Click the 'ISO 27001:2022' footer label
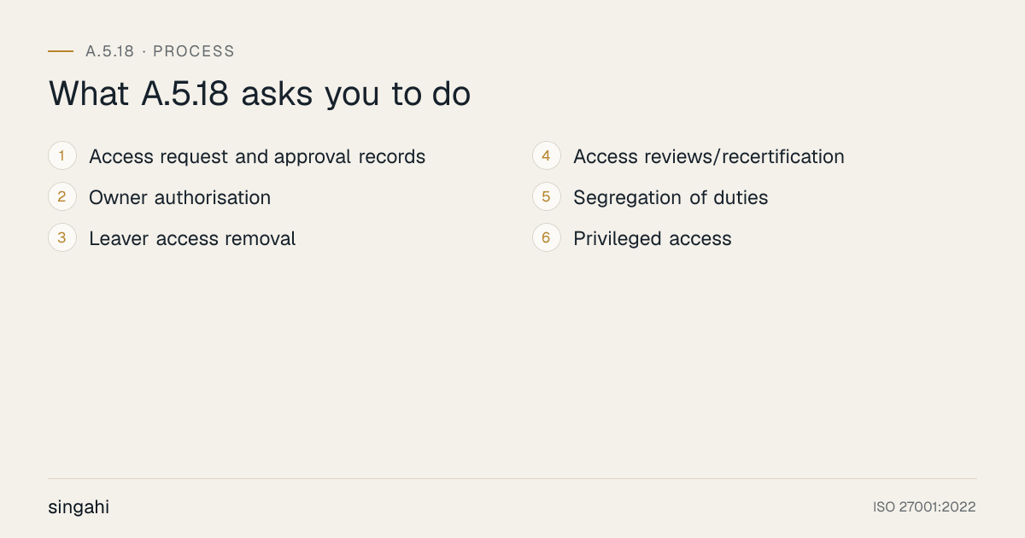The width and height of the screenshot is (1025, 538). pyautogui.click(x=924, y=507)
